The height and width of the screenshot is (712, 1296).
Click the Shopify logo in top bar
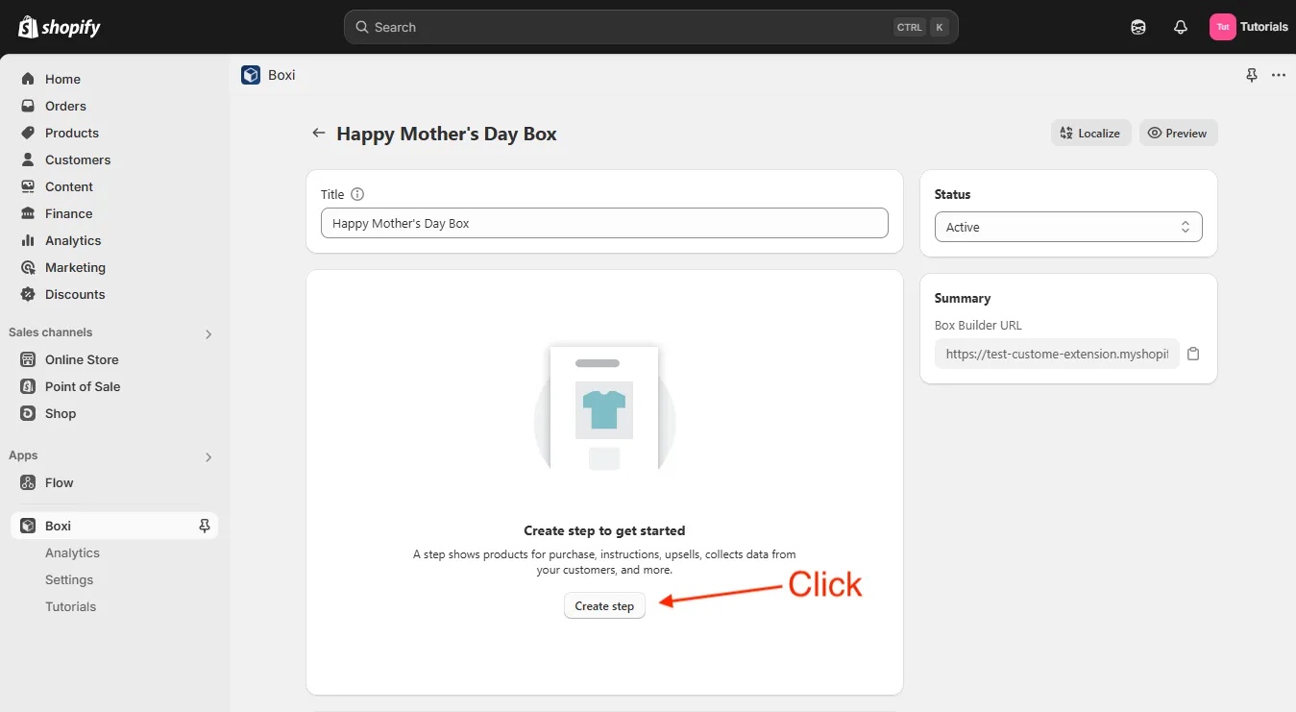(60, 27)
